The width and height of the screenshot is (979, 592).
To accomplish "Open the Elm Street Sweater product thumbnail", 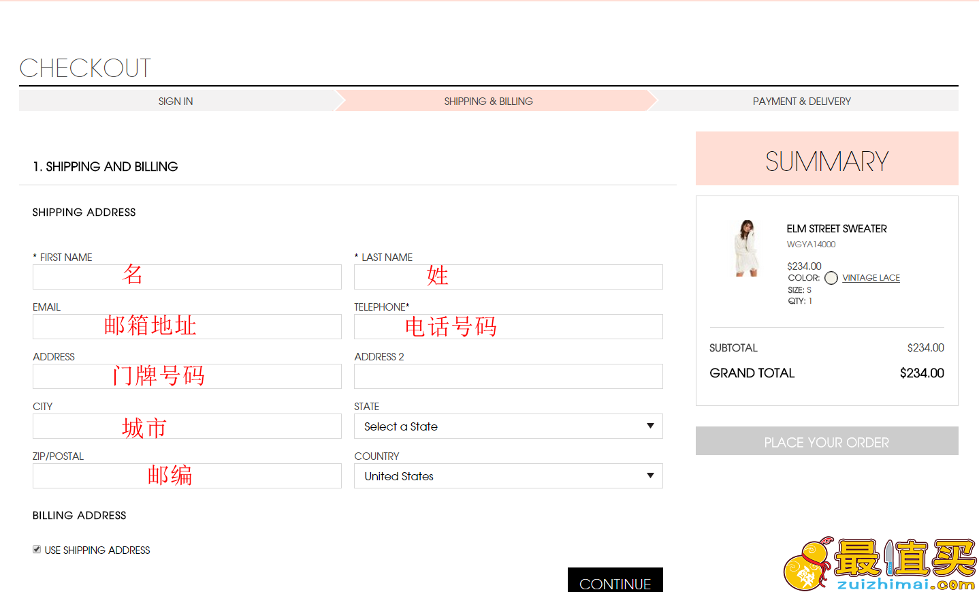I will point(747,249).
